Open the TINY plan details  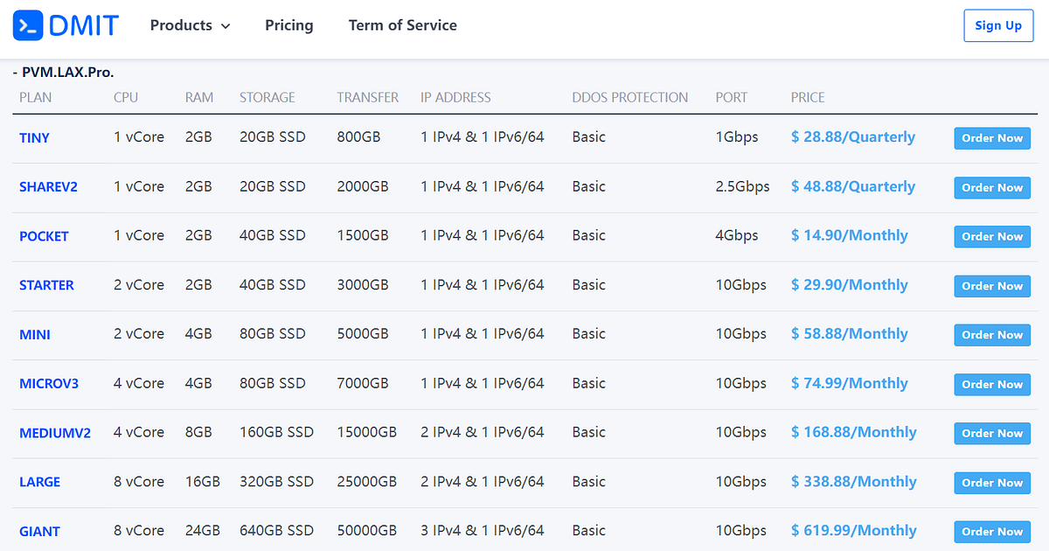click(x=34, y=137)
